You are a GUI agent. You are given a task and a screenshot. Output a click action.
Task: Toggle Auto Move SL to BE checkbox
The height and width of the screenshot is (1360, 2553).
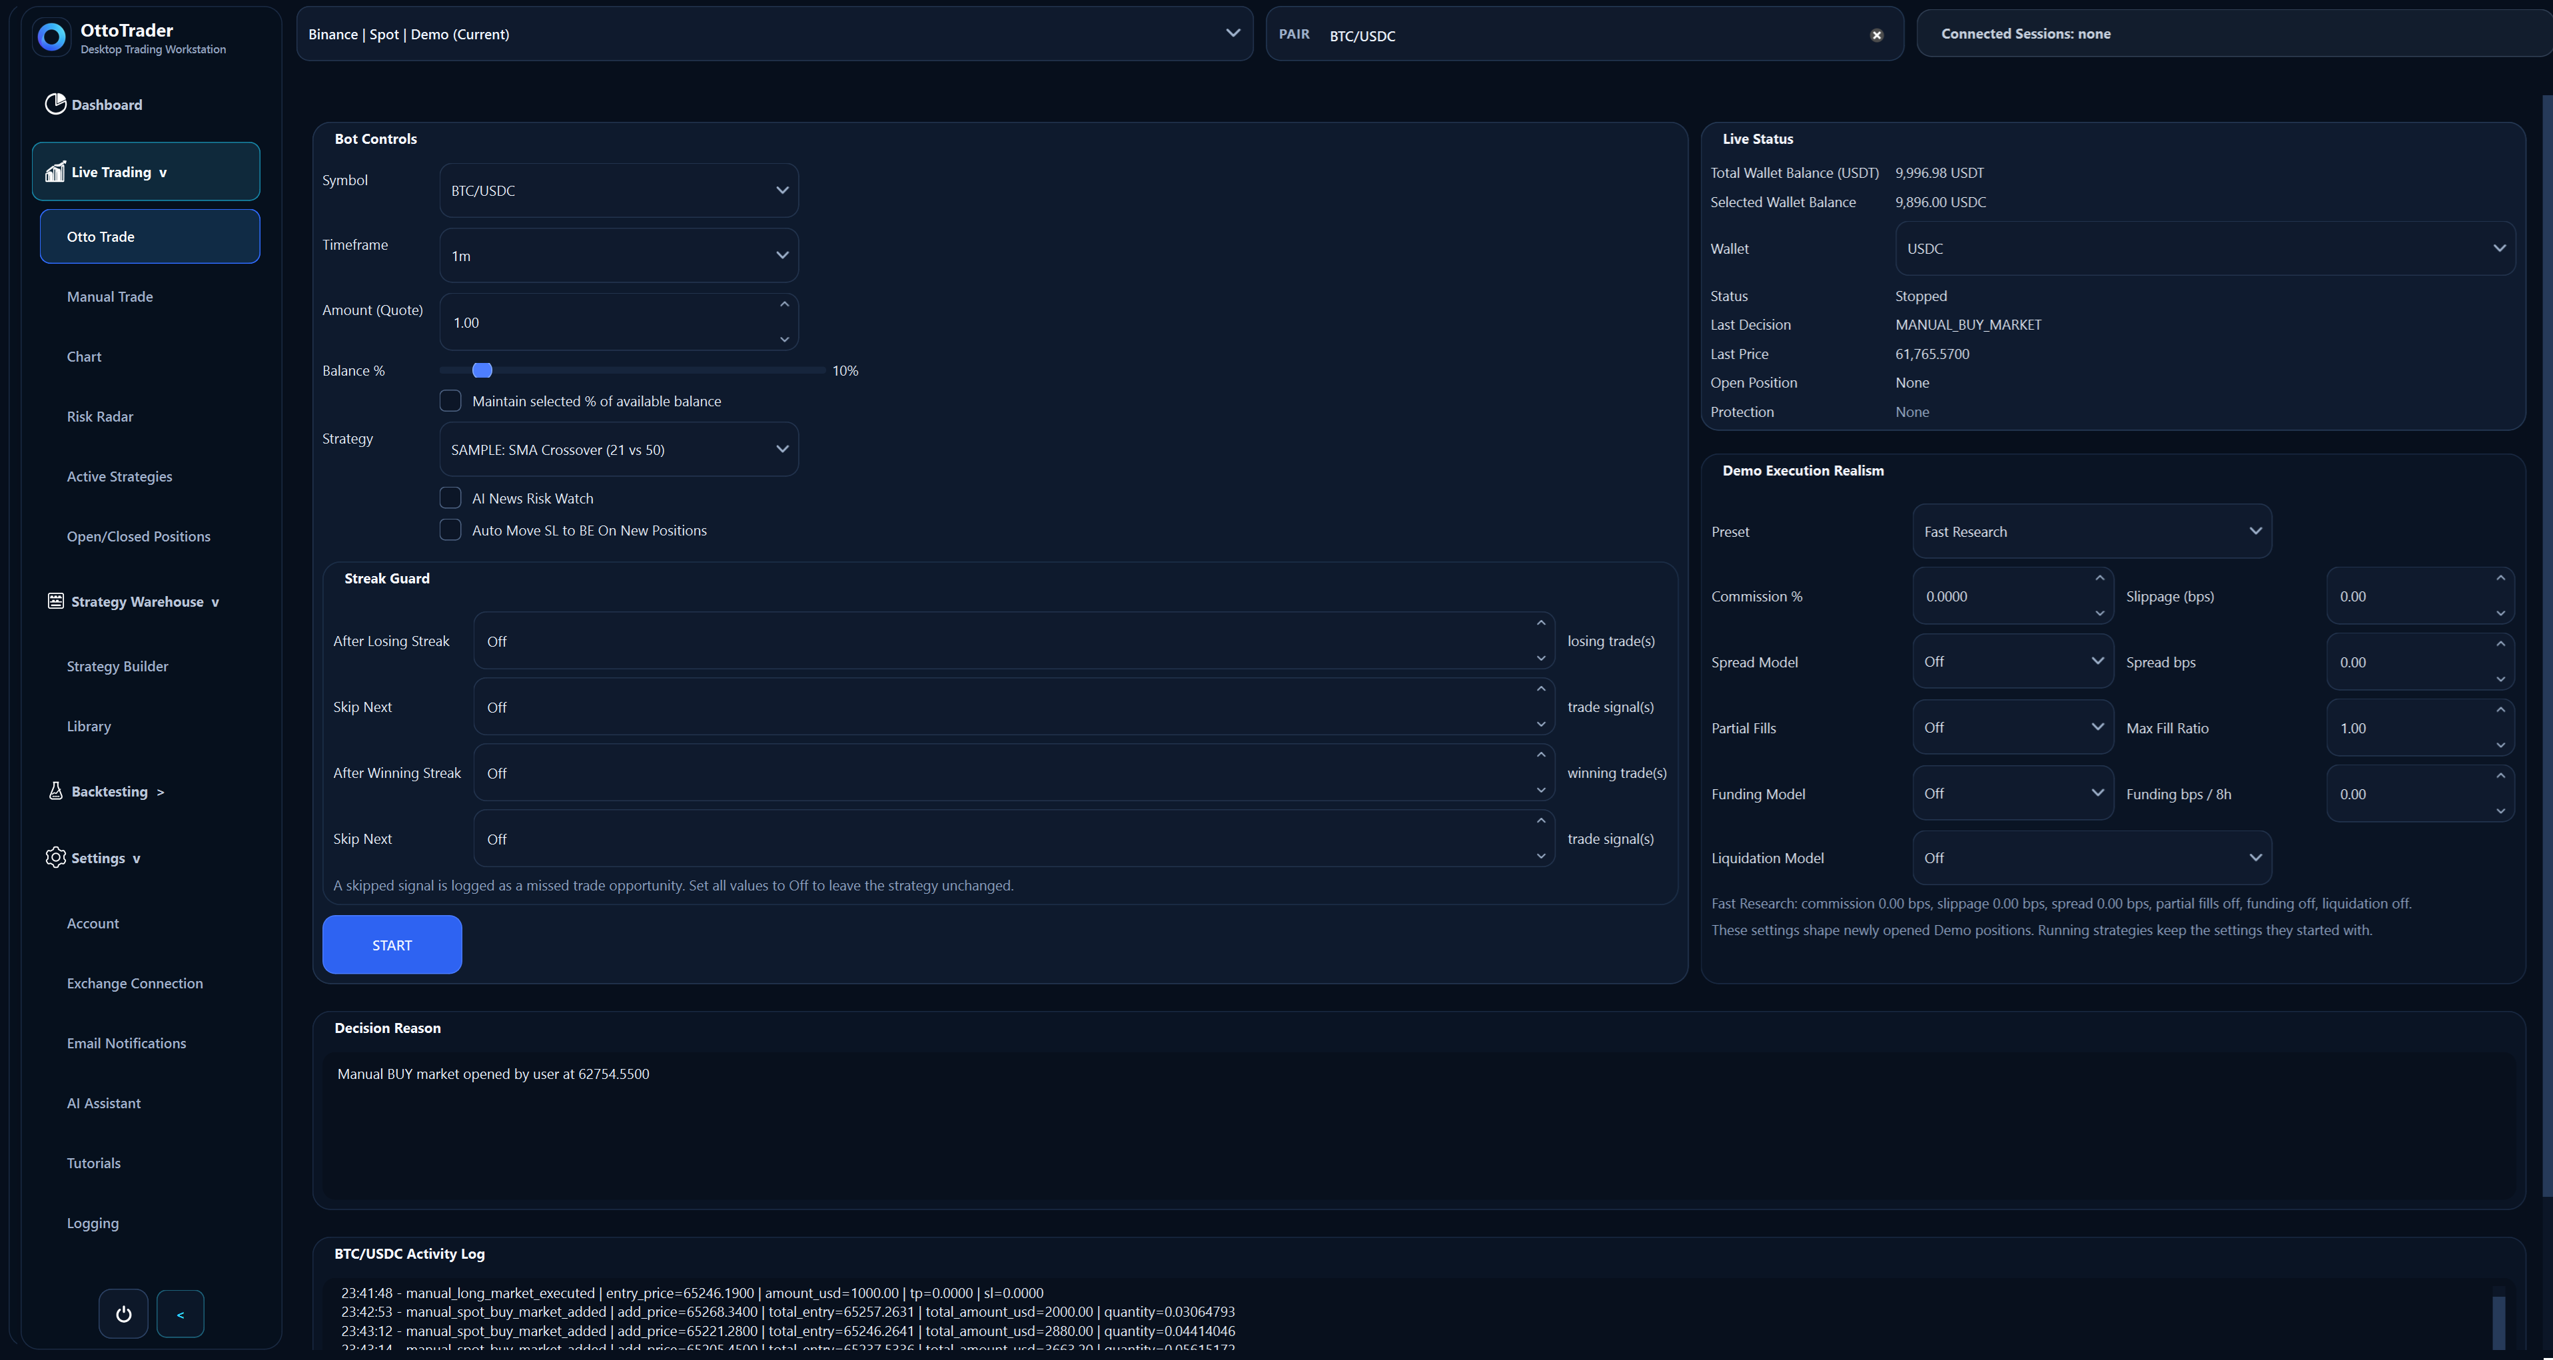(450, 530)
